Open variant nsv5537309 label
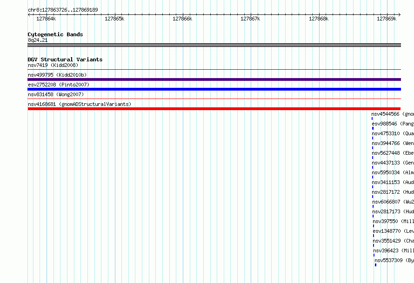Image resolution: width=414 pixels, height=283 pixels. coord(394,260)
